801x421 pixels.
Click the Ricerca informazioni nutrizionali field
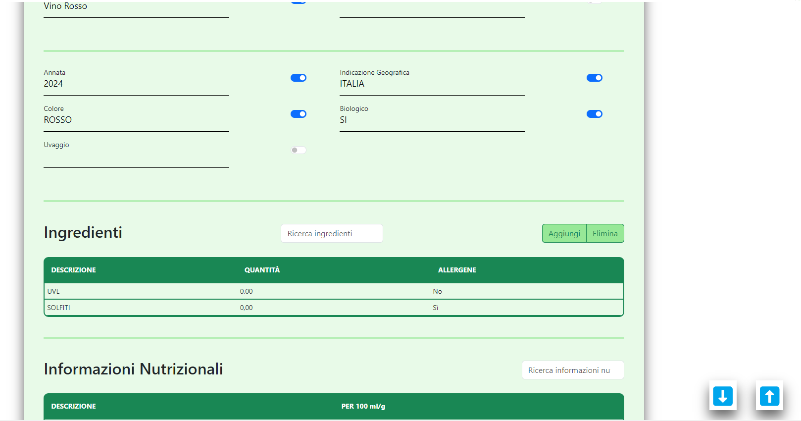coord(572,370)
